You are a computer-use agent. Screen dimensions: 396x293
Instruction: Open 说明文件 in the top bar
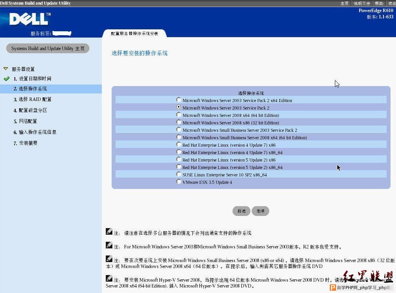(x=362, y=3)
